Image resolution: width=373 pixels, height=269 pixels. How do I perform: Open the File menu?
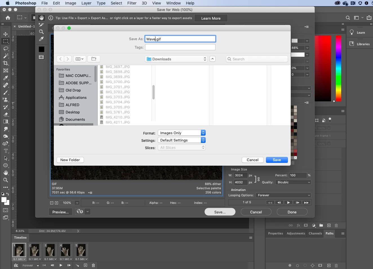45,3
